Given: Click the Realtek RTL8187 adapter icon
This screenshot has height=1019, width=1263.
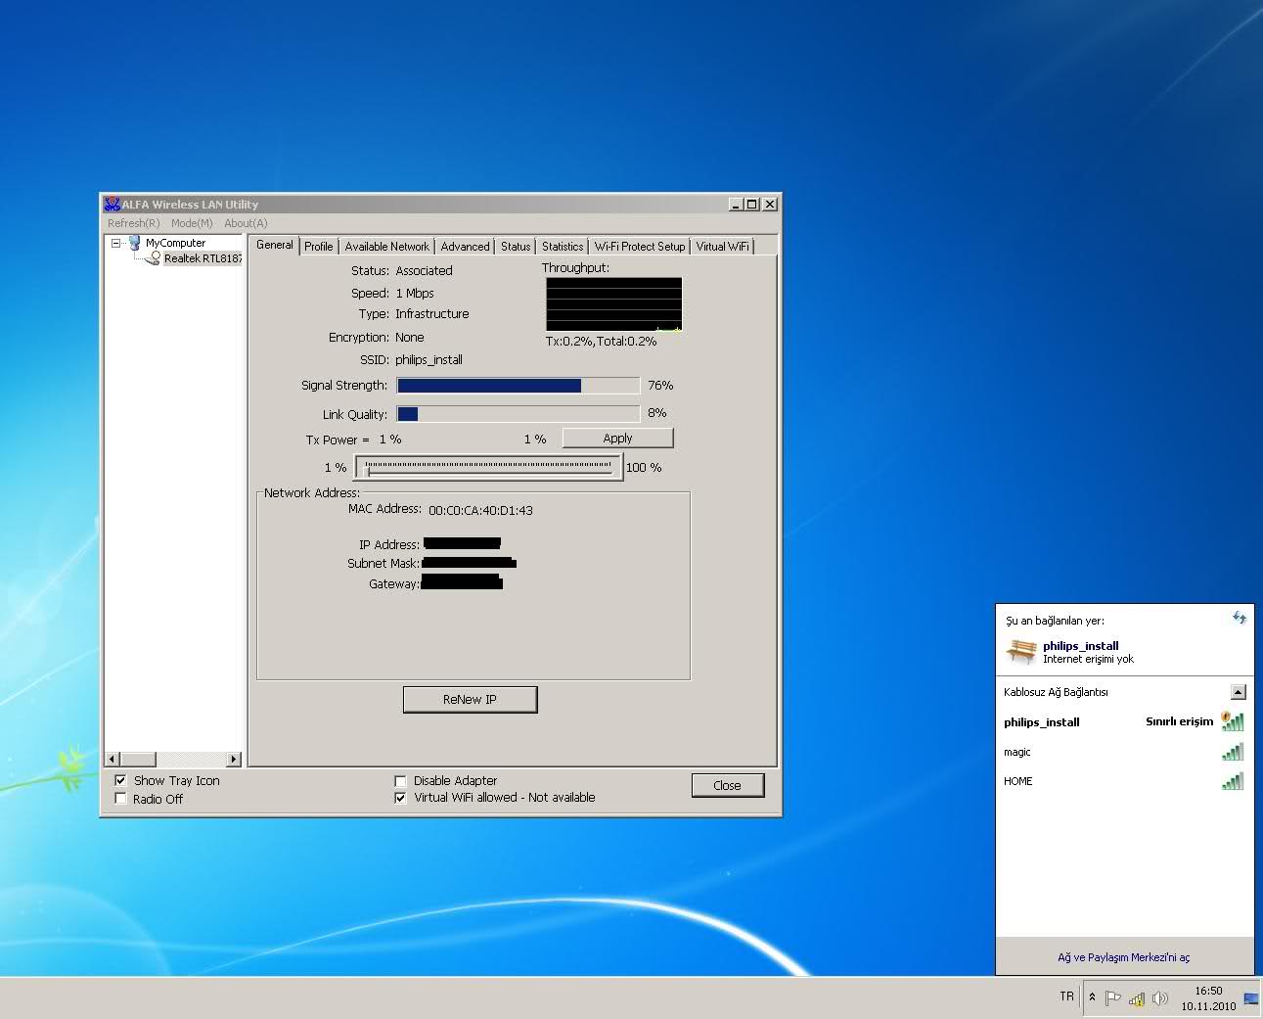Looking at the screenshot, I should click(x=153, y=258).
